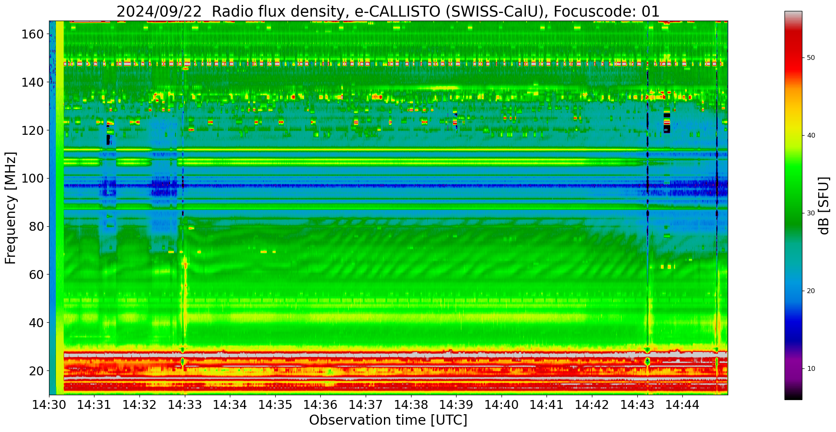
Task: Click the 14:37 time tick label
Action: click(x=366, y=404)
